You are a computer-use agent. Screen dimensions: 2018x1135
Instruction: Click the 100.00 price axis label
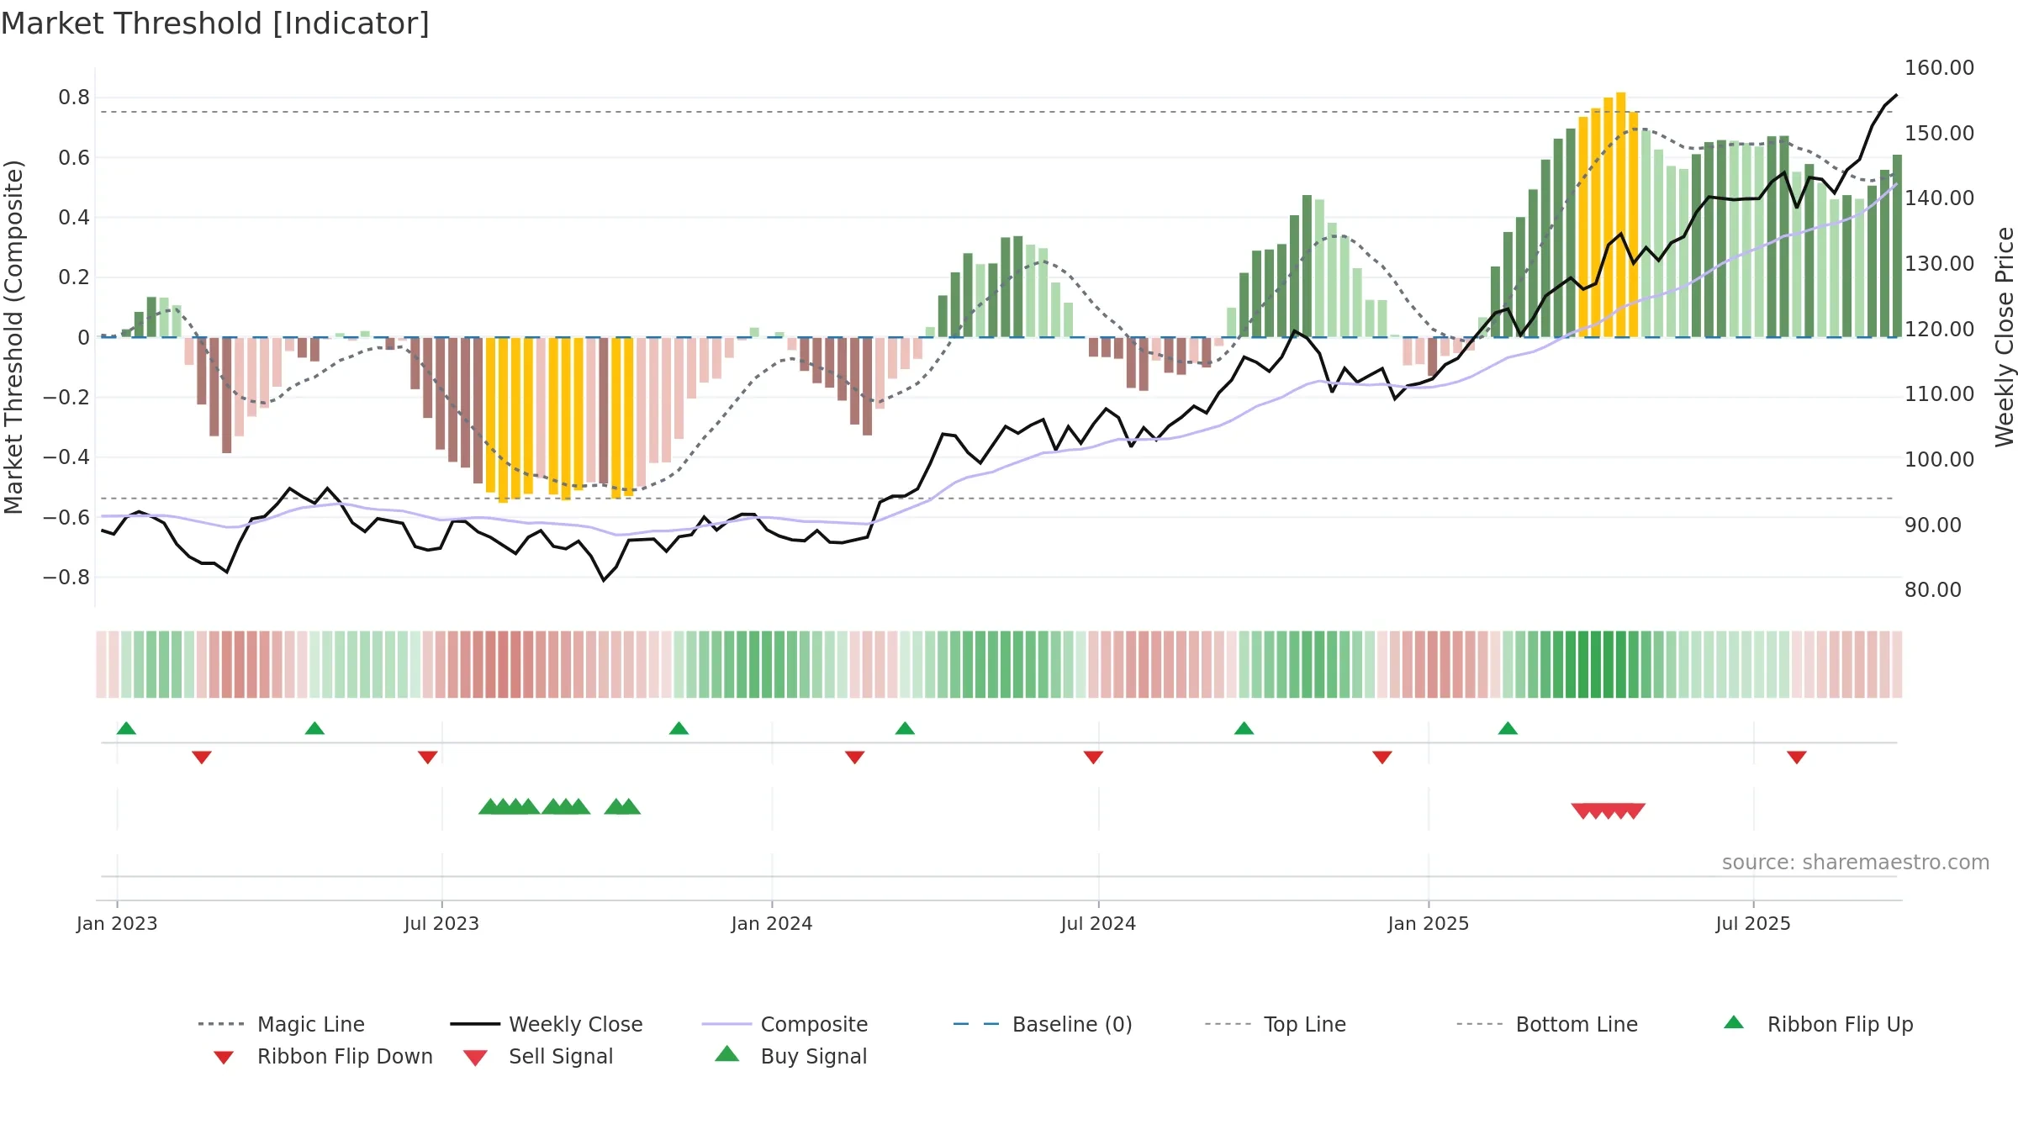tap(1939, 460)
